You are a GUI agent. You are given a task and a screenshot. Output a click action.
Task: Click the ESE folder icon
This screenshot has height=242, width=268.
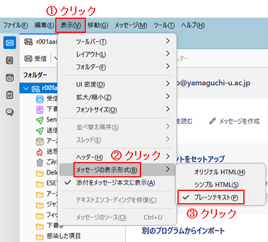click(40, 184)
